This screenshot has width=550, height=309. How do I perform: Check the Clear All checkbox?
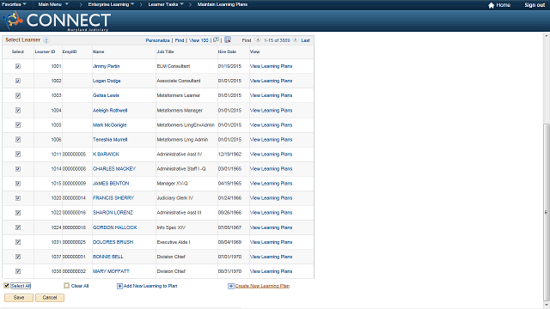[67, 286]
